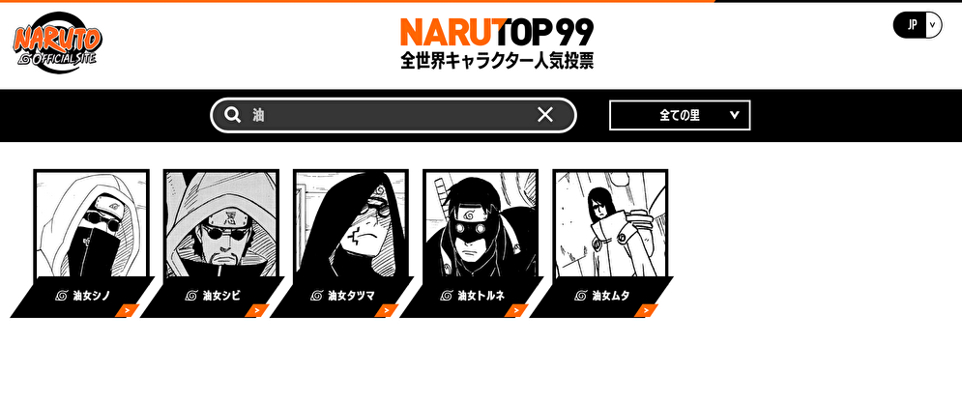Click the 油女ムタ name label
The width and height of the screenshot is (962, 401).
click(611, 296)
